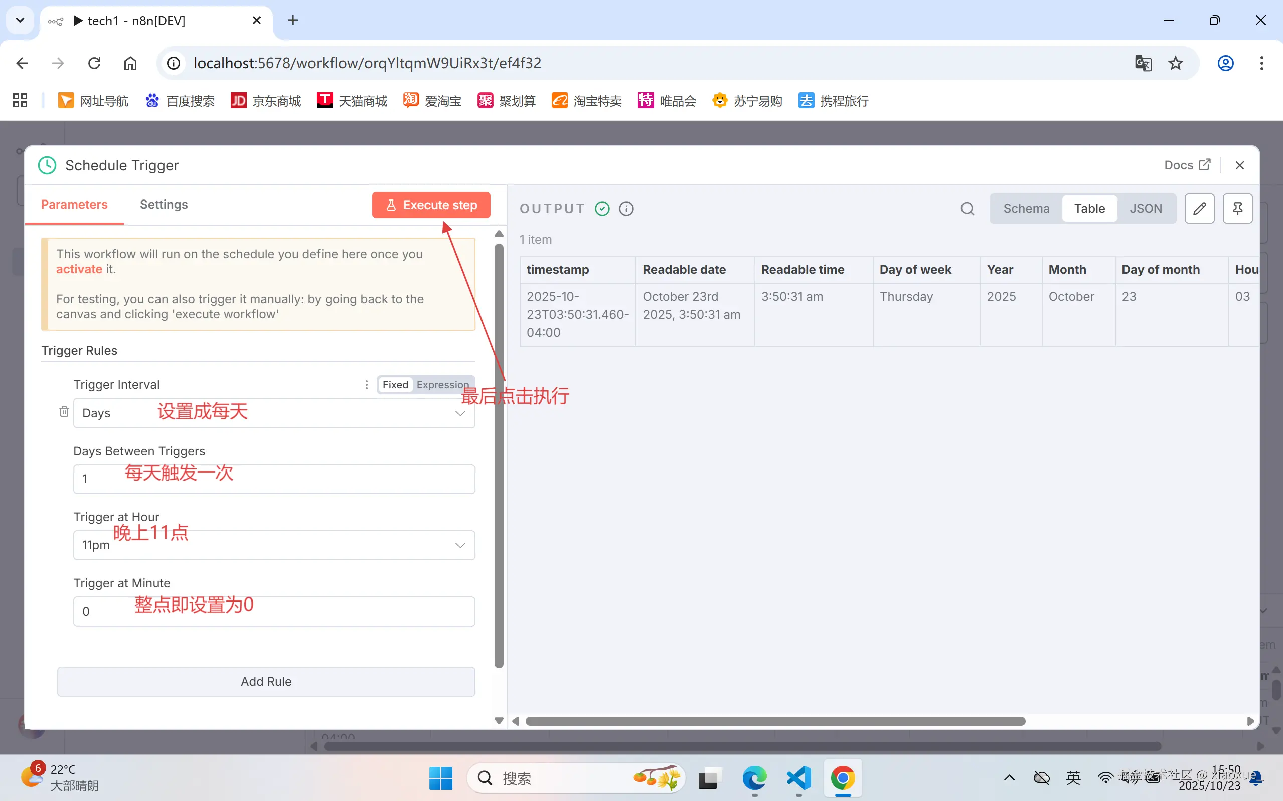
Task: Click the pencil edit output icon
Action: click(x=1199, y=208)
